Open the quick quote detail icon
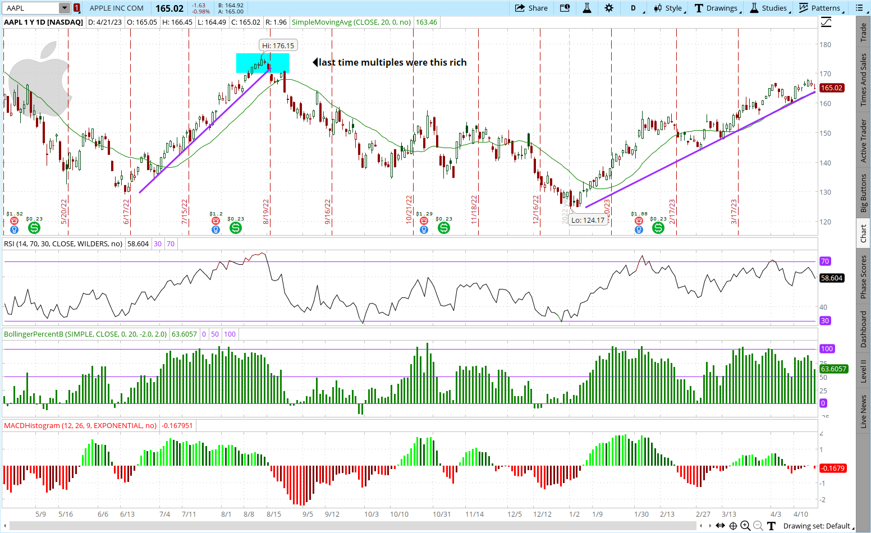The height and width of the screenshot is (533, 871). tap(565, 8)
